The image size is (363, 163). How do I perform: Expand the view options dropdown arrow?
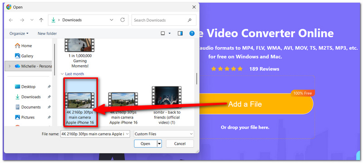tap(169, 34)
